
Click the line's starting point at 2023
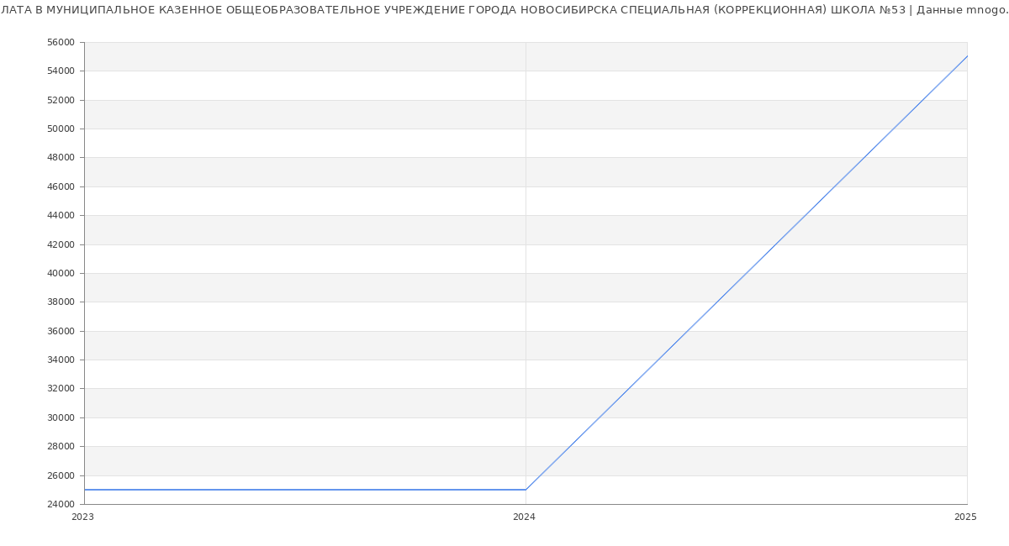[85, 490]
